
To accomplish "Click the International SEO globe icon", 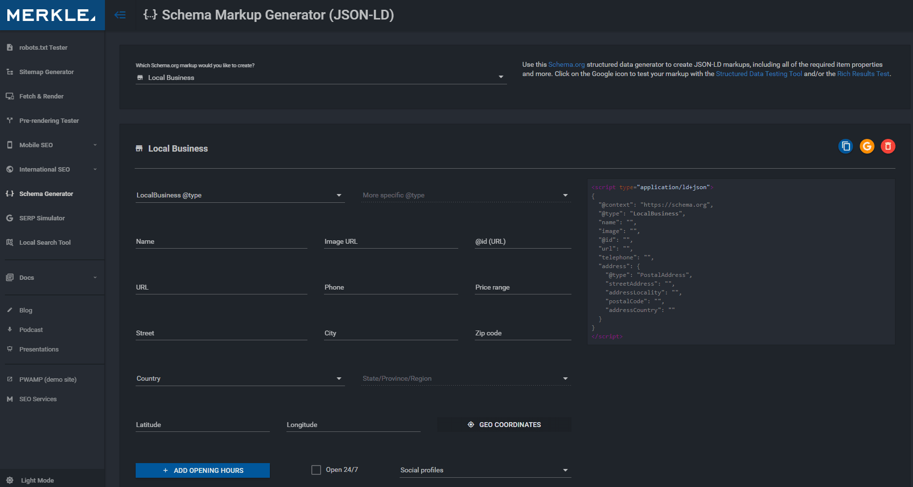I will (10, 169).
